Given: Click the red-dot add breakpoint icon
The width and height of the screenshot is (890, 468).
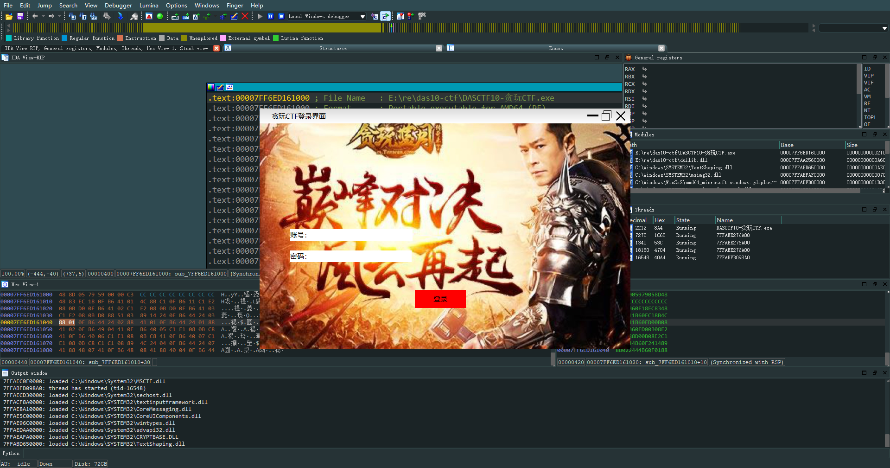Looking at the screenshot, I should click(x=411, y=16).
